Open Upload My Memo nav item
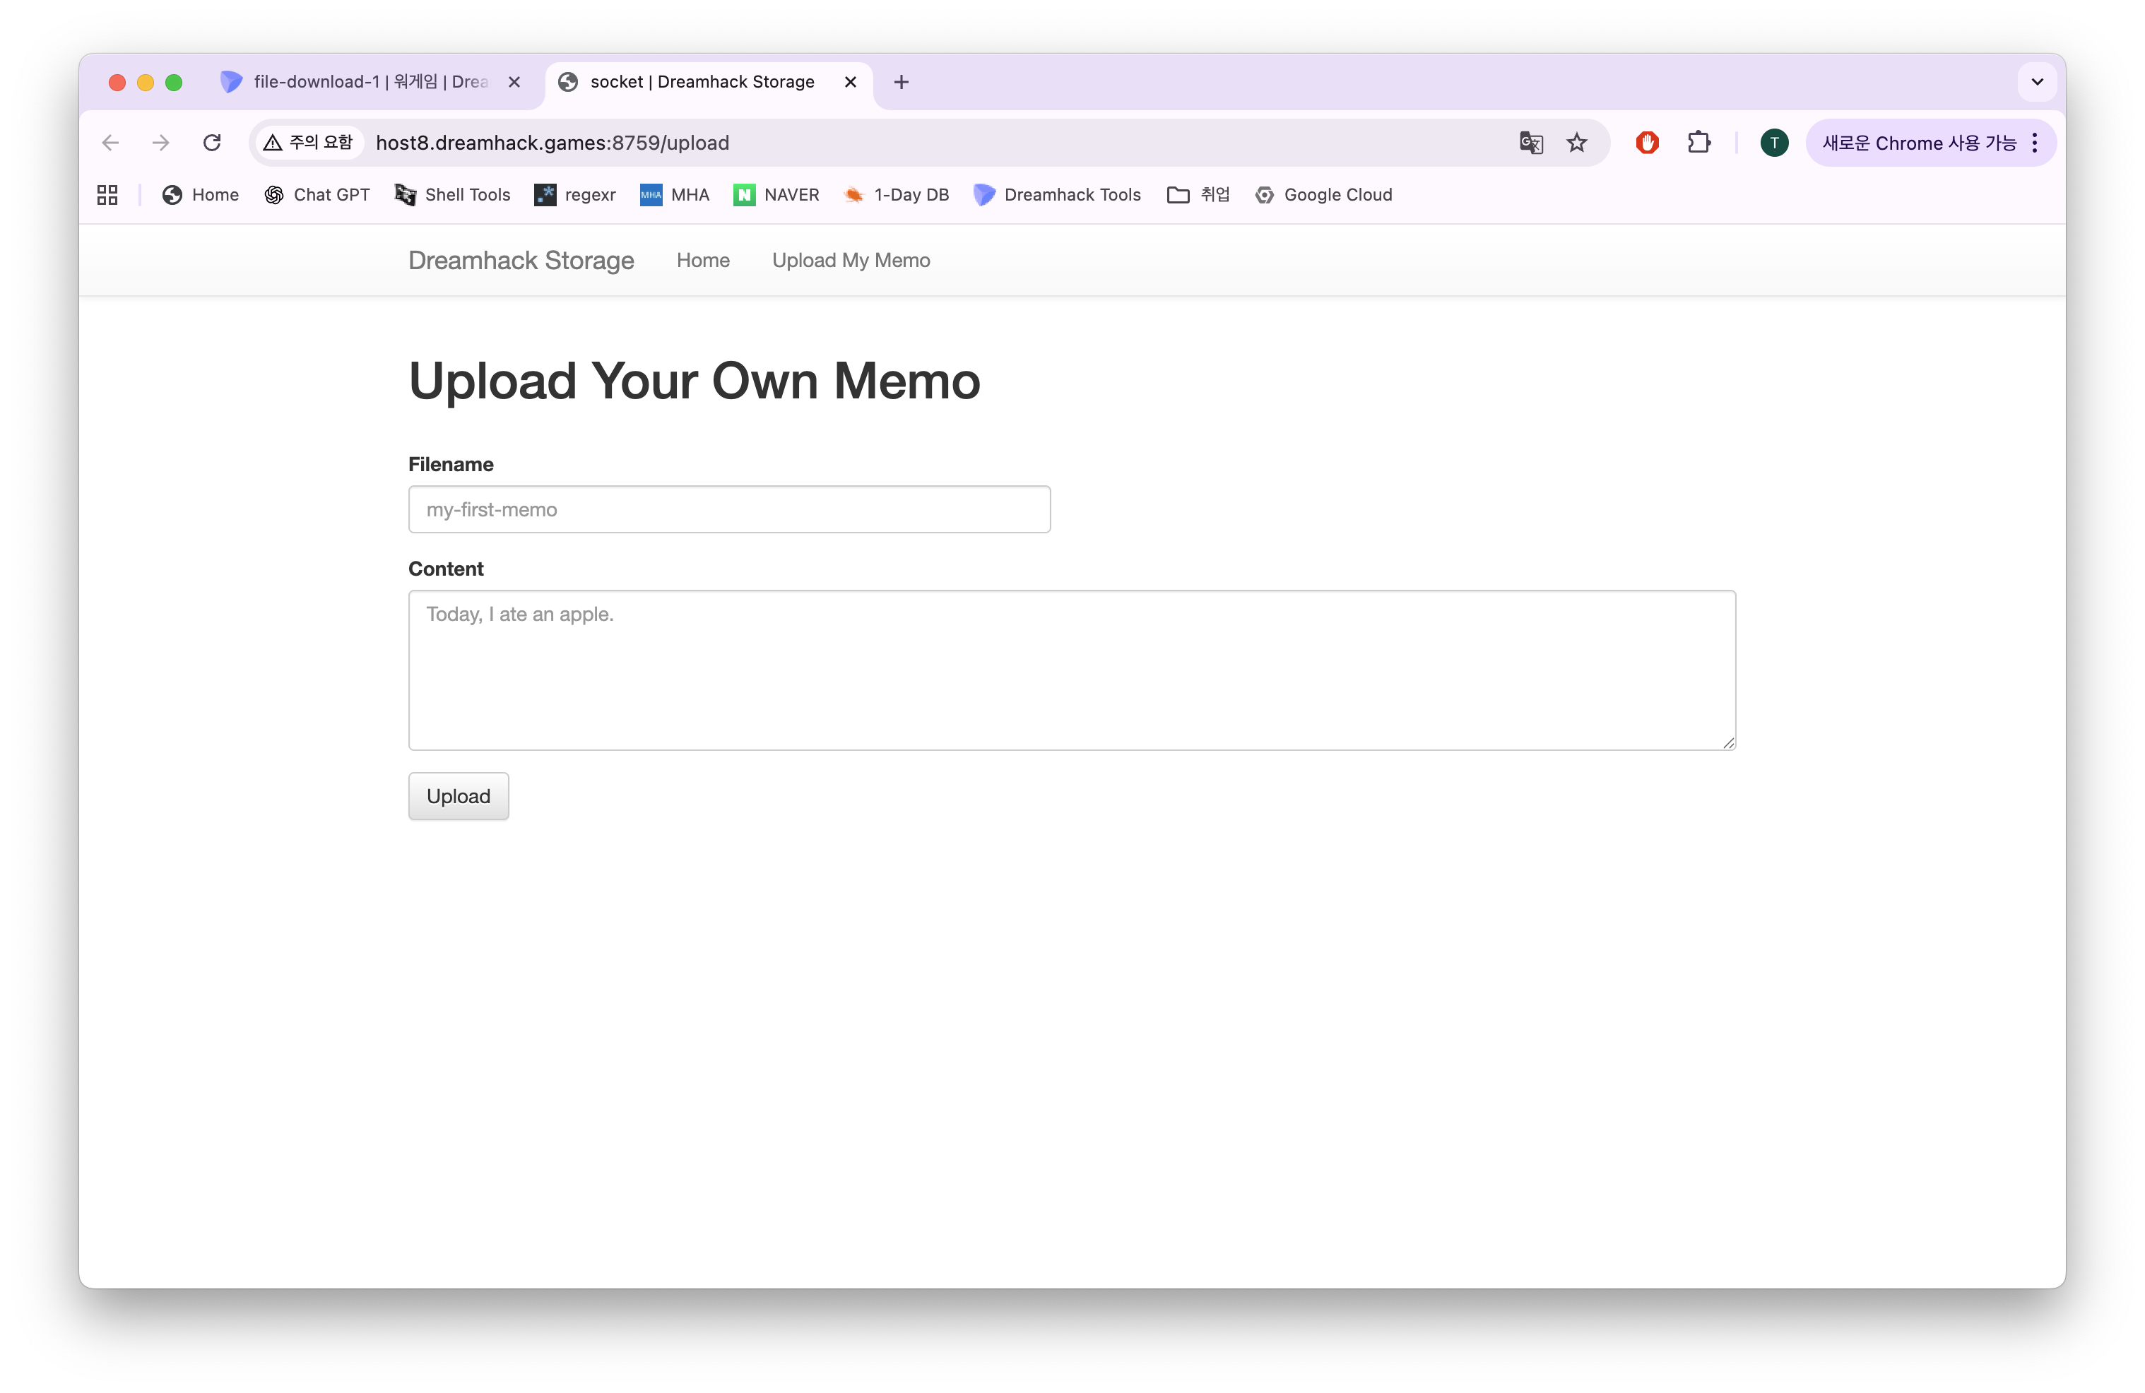Viewport: 2145px width, 1393px height. click(851, 261)
